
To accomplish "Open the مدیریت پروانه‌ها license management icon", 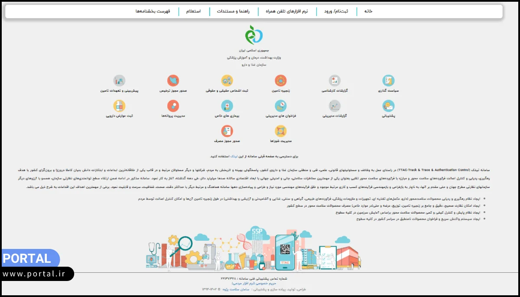I will click(x=173, y=106).
